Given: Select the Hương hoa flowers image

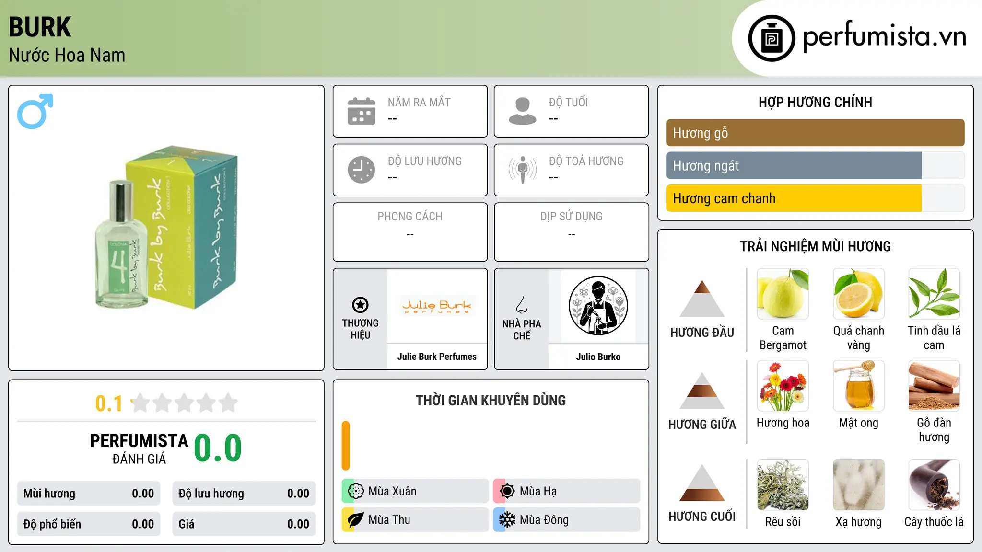Looking at the screenshot, I should point(783,386).
